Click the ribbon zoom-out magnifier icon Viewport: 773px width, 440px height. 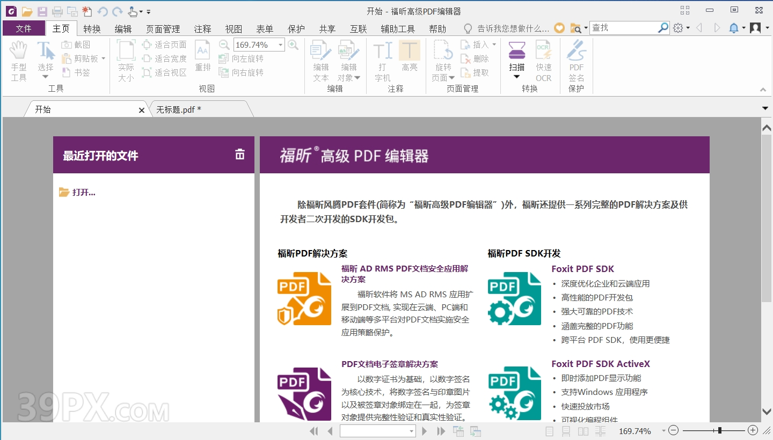click(224, 45)
